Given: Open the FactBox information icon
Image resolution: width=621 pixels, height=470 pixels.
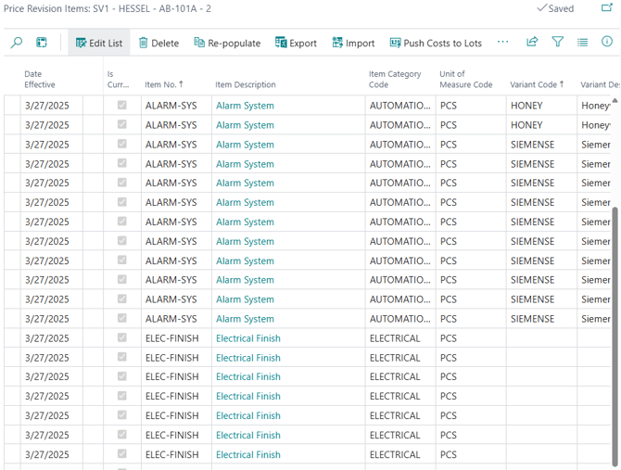Looking at the screenshot, I should (x=607, y=42).
